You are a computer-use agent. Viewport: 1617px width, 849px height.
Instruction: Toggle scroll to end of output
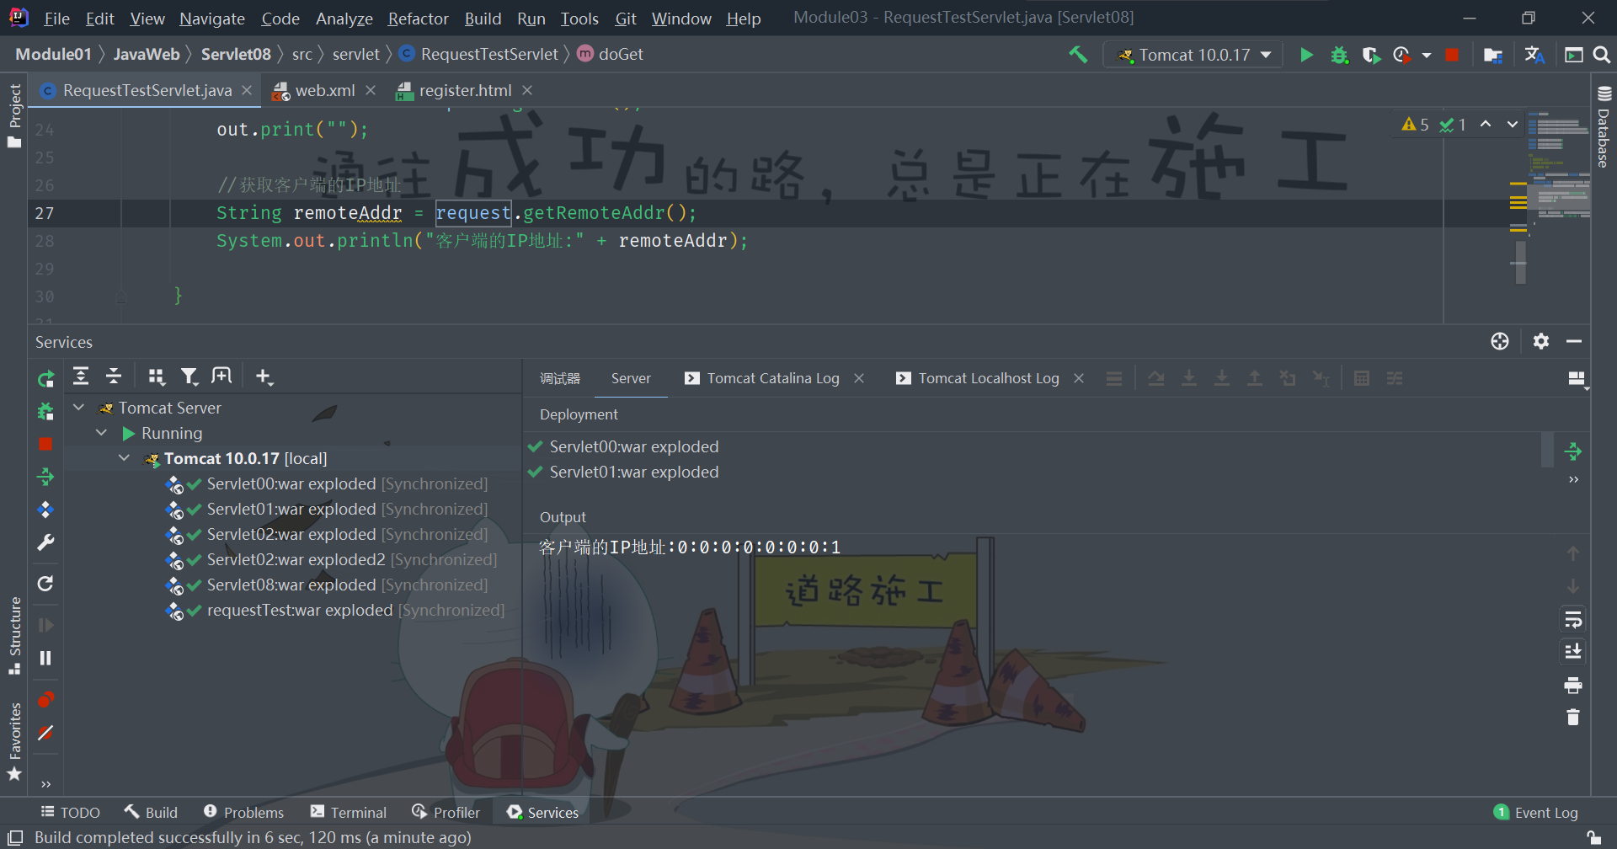[x=1573, y=651]
